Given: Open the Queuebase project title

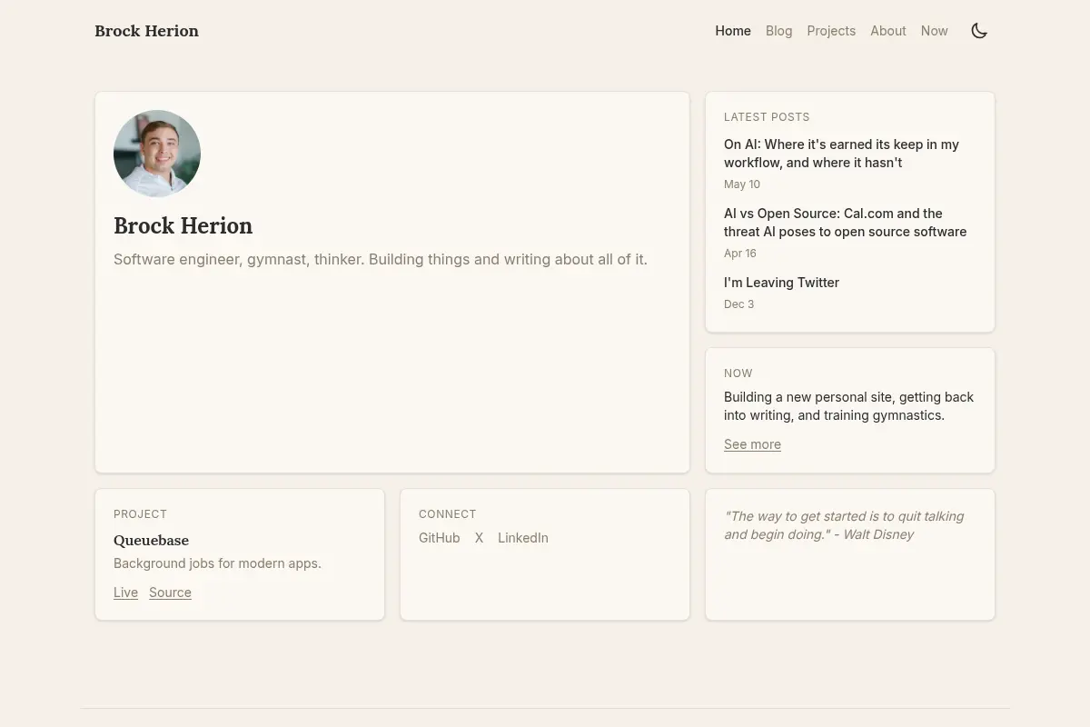Looking at the screenshot, I should click(x=151, y=540).
